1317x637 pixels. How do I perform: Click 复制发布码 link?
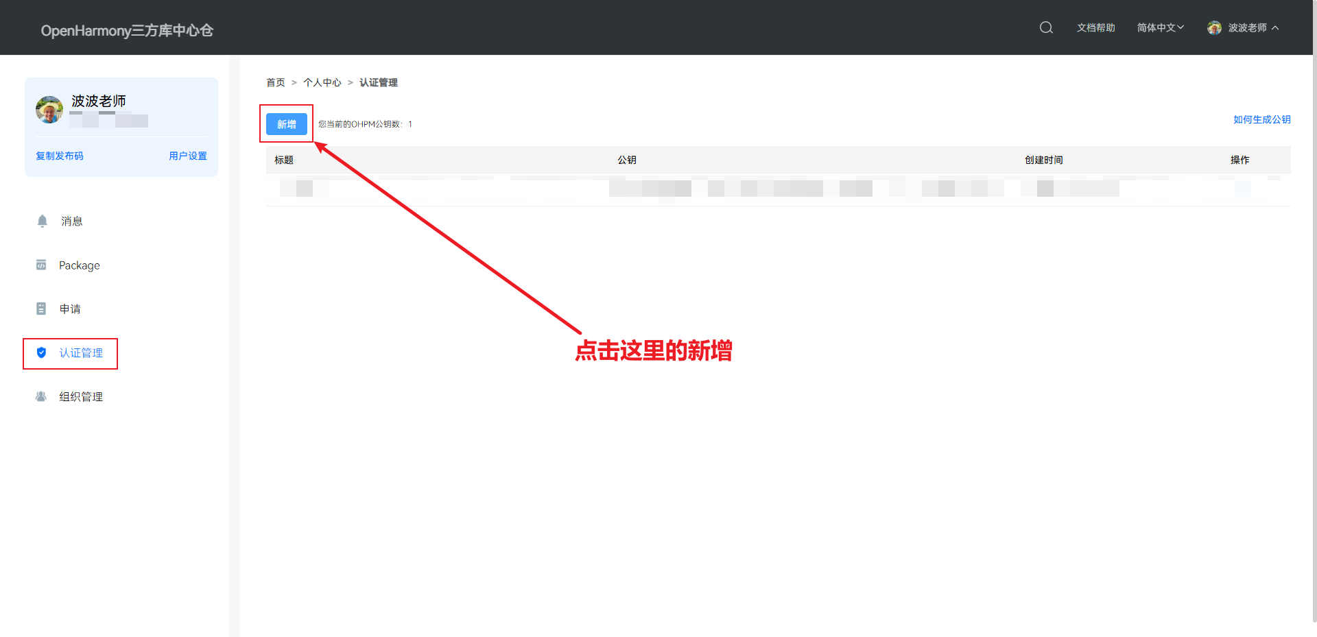pos(60,156)
